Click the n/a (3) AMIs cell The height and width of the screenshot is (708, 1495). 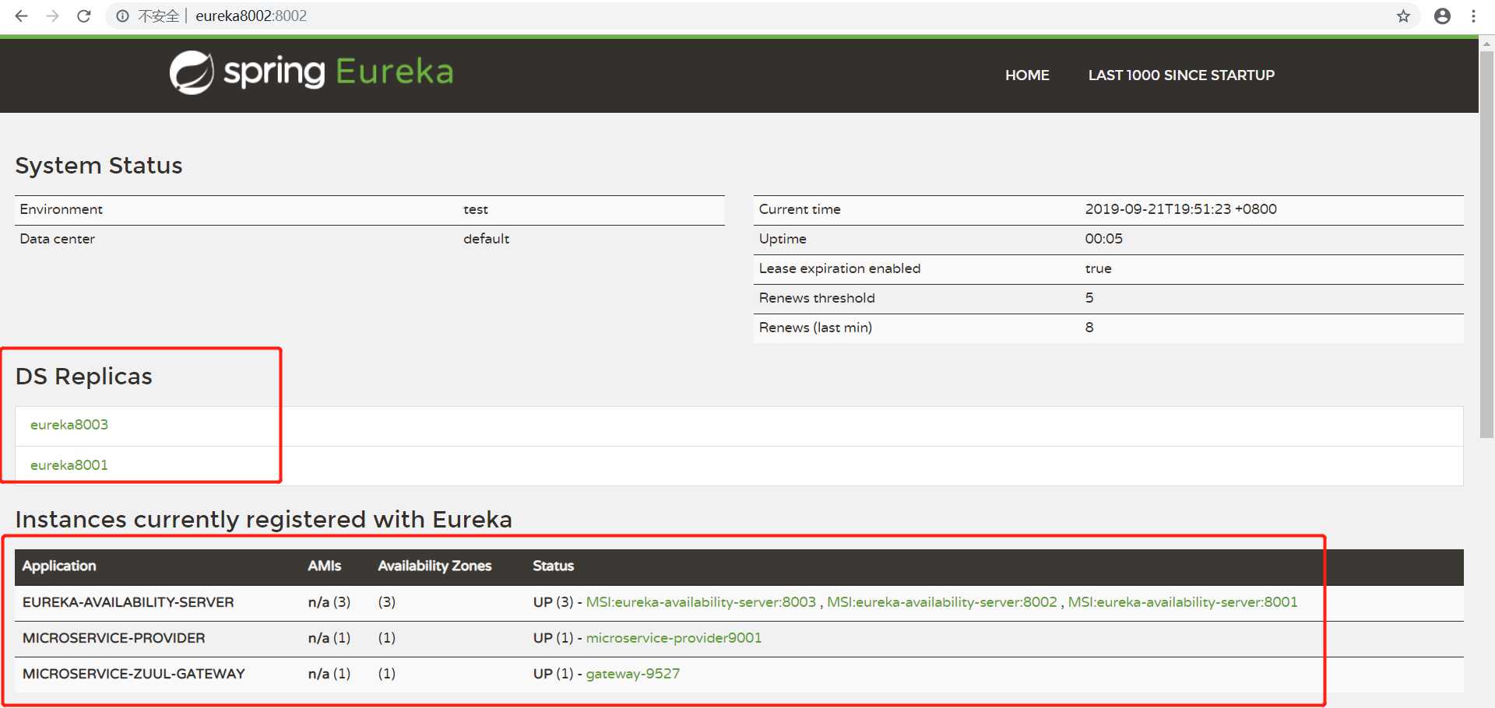coord(329,602)
